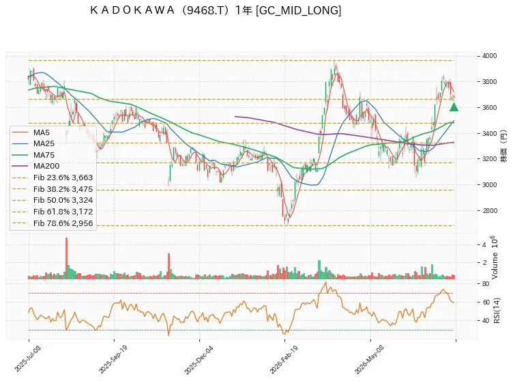This screenshot has height=381, width=513.
Task: Click the RSI(14) axis label
Action: coord(497,310)
